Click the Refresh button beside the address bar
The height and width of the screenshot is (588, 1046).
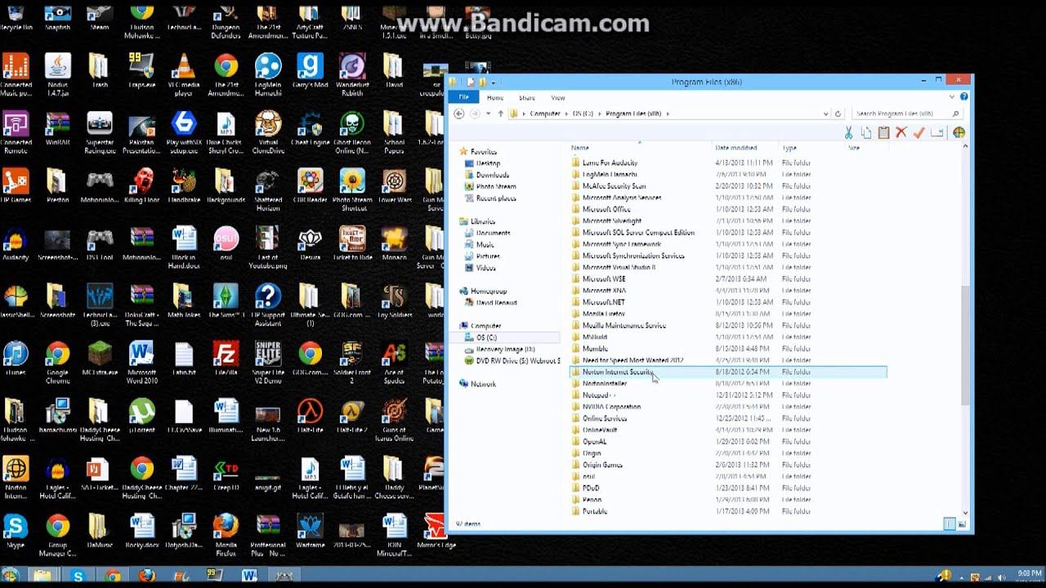tap(838, 114)
